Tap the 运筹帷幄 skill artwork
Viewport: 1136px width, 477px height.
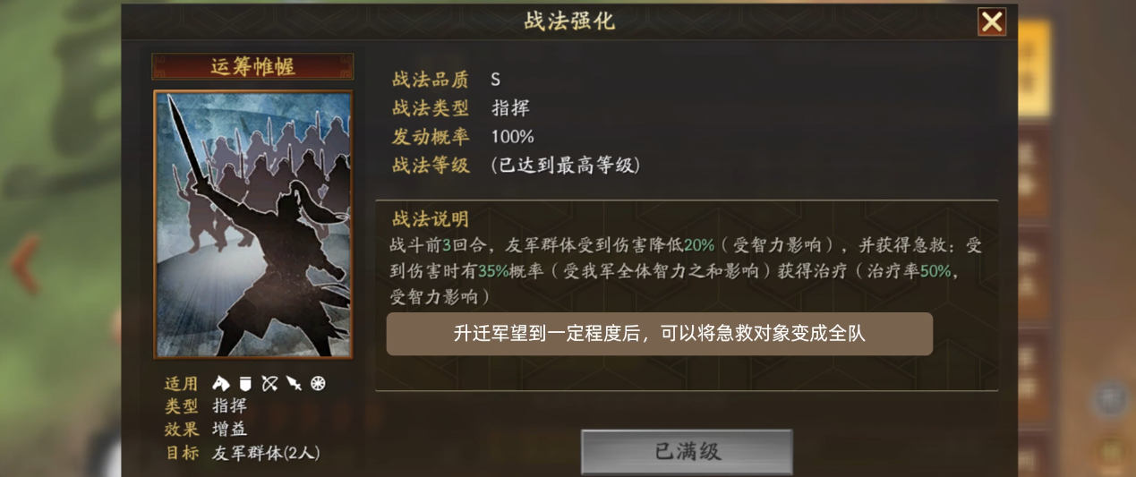(253, 224)
